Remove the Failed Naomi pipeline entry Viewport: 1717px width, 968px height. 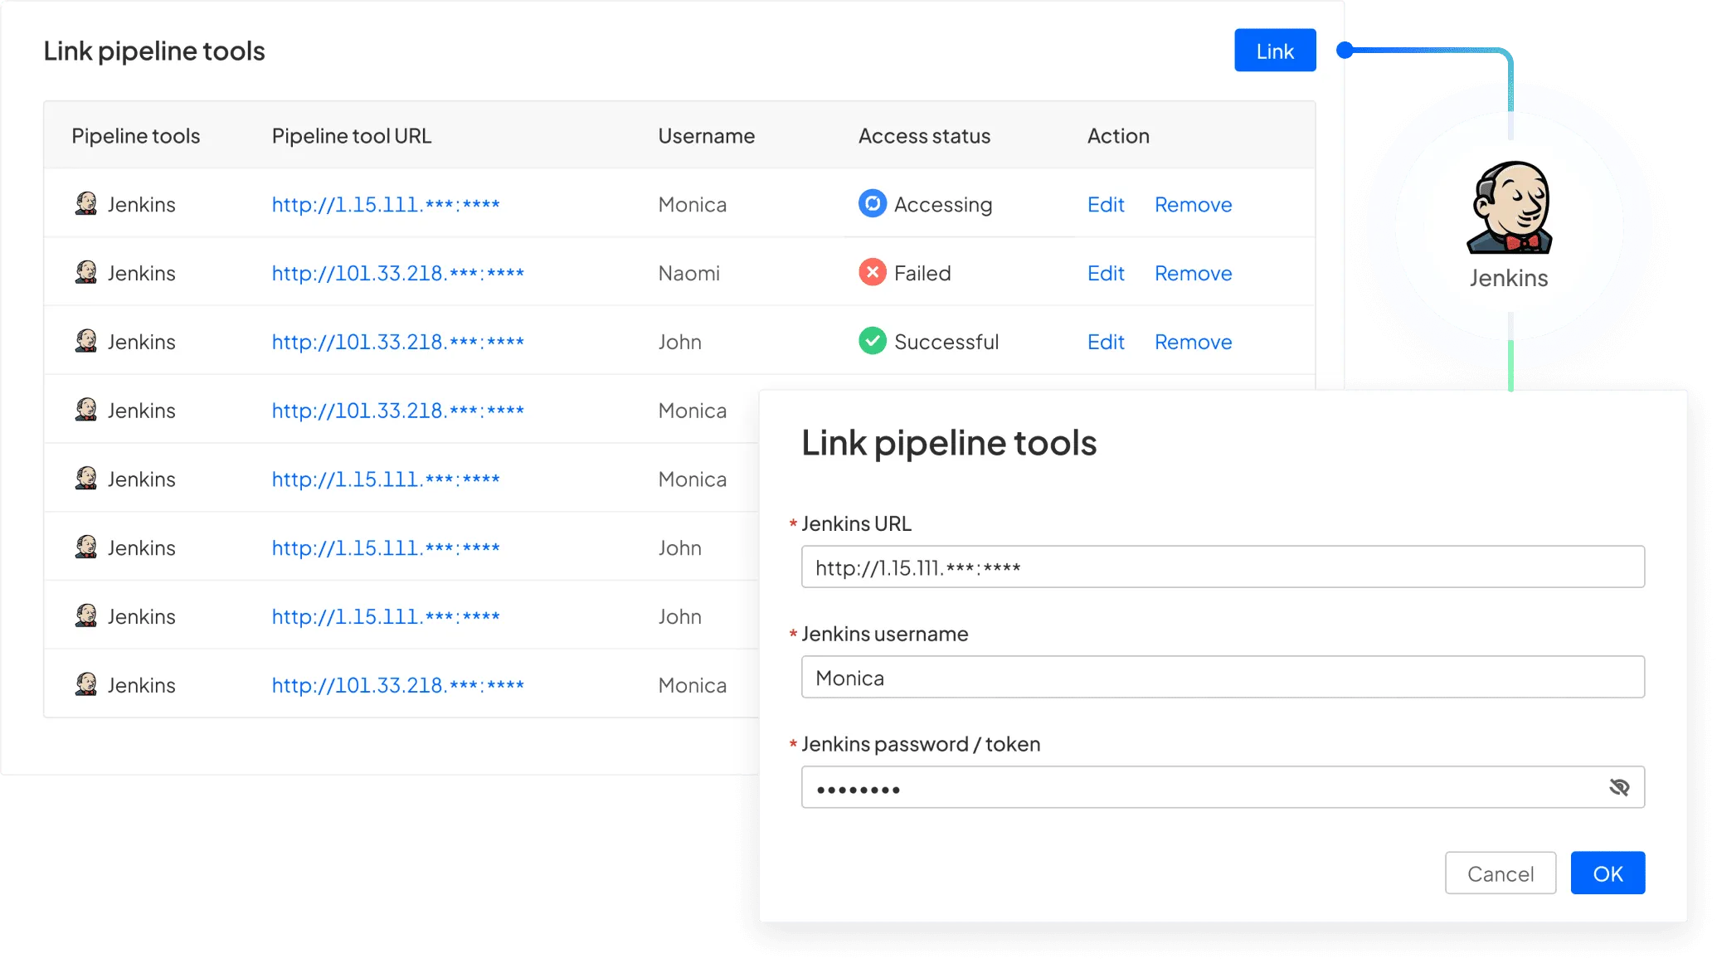click(1193, 273)
